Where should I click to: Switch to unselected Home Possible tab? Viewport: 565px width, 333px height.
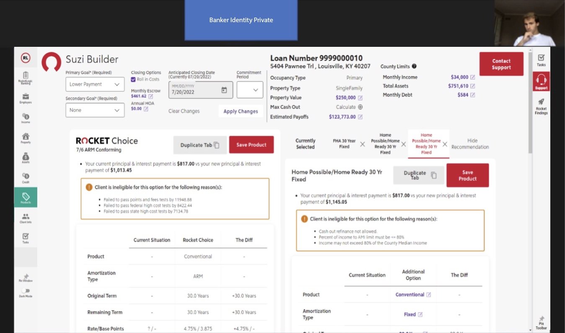click(385, 144)
